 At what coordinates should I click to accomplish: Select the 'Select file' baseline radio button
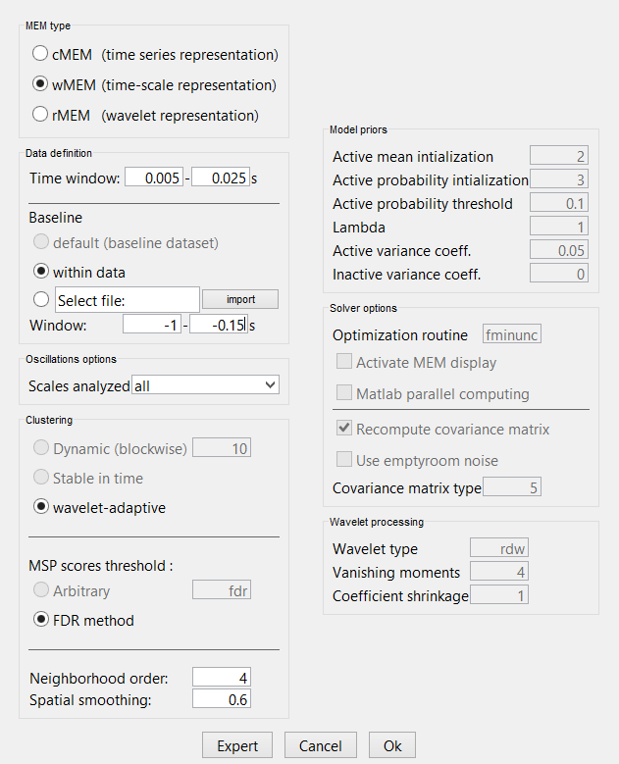pos(41,299)
